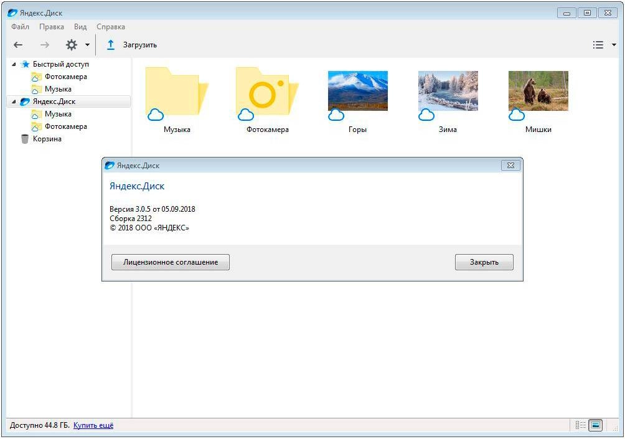
Task: Click the Закрыть button in dialog
Action: (484, 262)
